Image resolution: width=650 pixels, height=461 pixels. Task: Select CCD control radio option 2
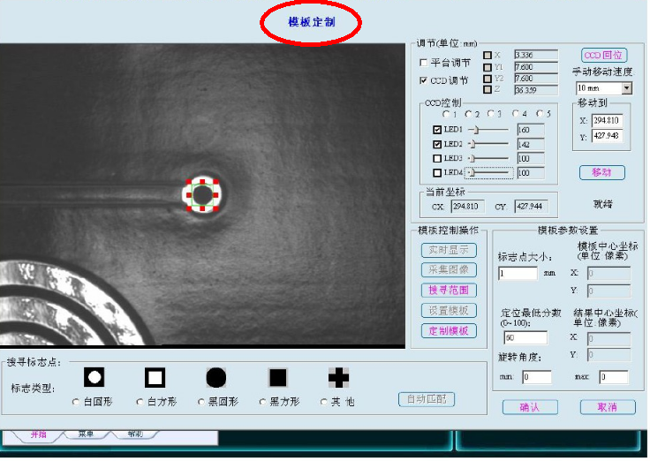pos(469,114)
